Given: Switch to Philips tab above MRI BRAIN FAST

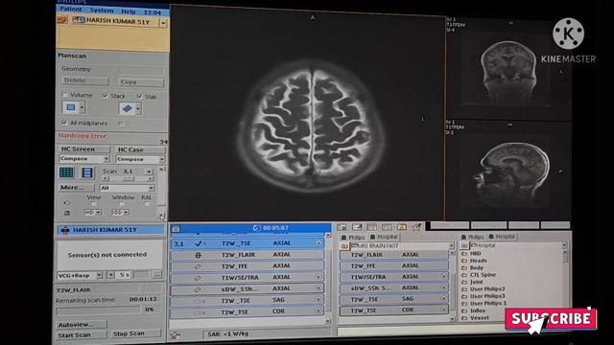Looking at the screenshot, I should tap(353, 237).
